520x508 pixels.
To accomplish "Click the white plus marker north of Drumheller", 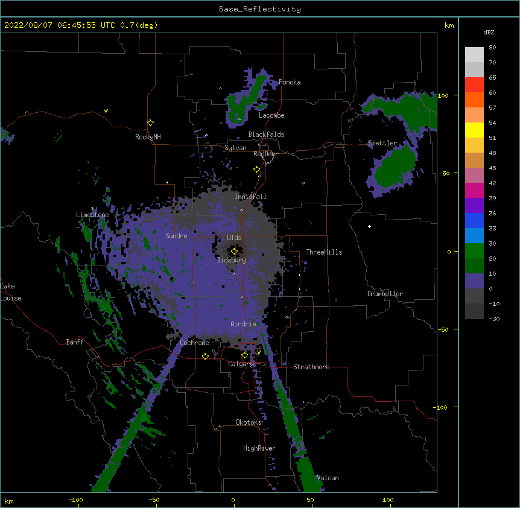I will tap(369, 226).
